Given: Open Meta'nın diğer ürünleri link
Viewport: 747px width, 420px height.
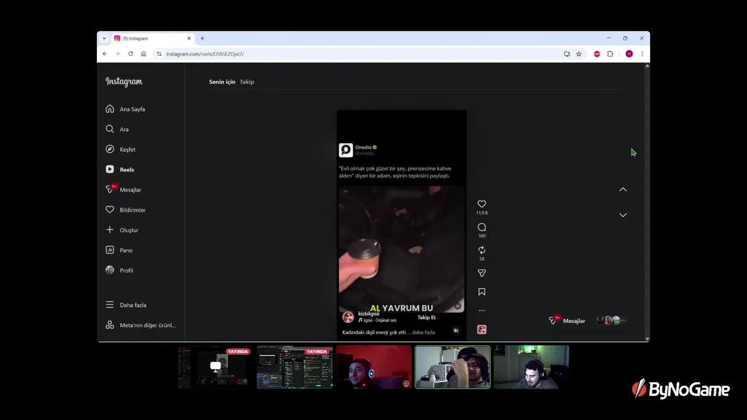Looking at the screenshot, I should pos(141,325).
